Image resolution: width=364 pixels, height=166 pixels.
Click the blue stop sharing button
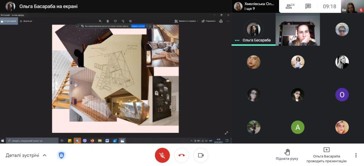[138, 26]
